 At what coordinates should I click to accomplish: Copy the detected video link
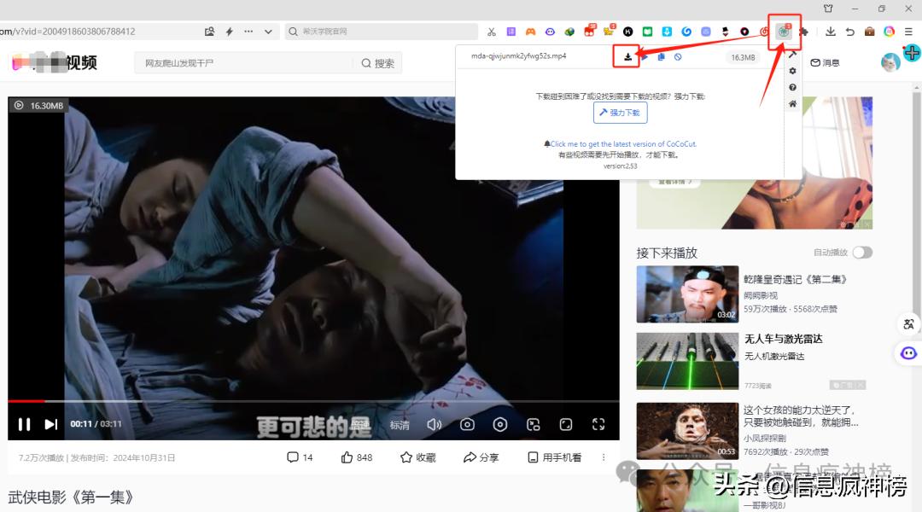(x=661, y=57)
